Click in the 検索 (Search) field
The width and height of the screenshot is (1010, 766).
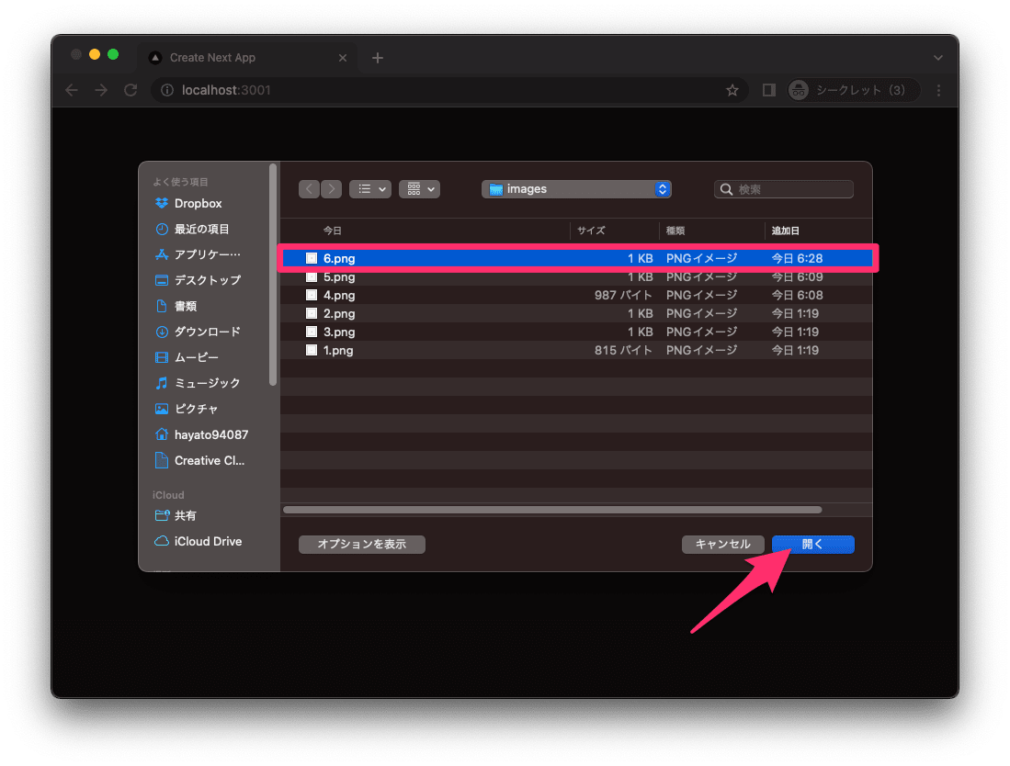784,188
